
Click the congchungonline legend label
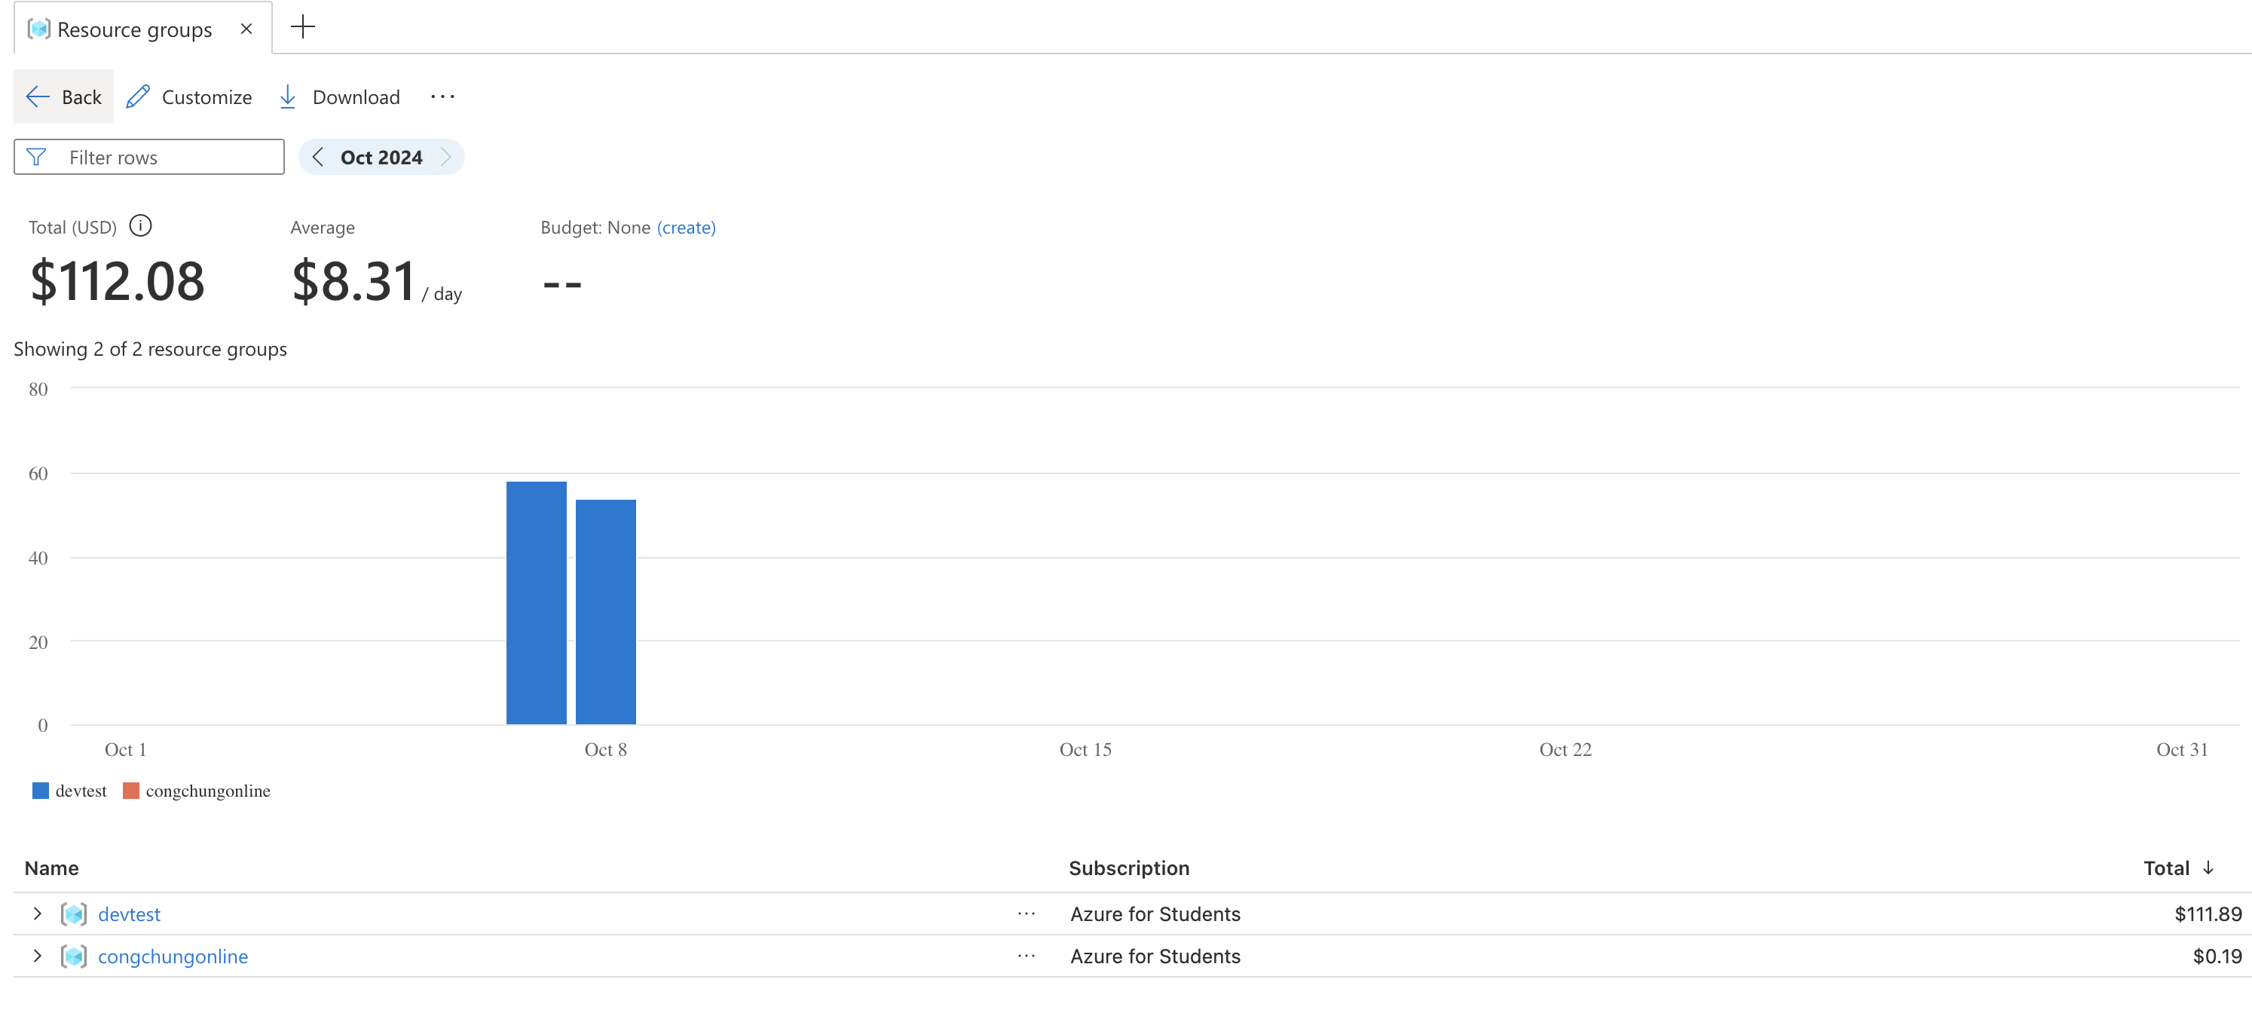(208, 791)
